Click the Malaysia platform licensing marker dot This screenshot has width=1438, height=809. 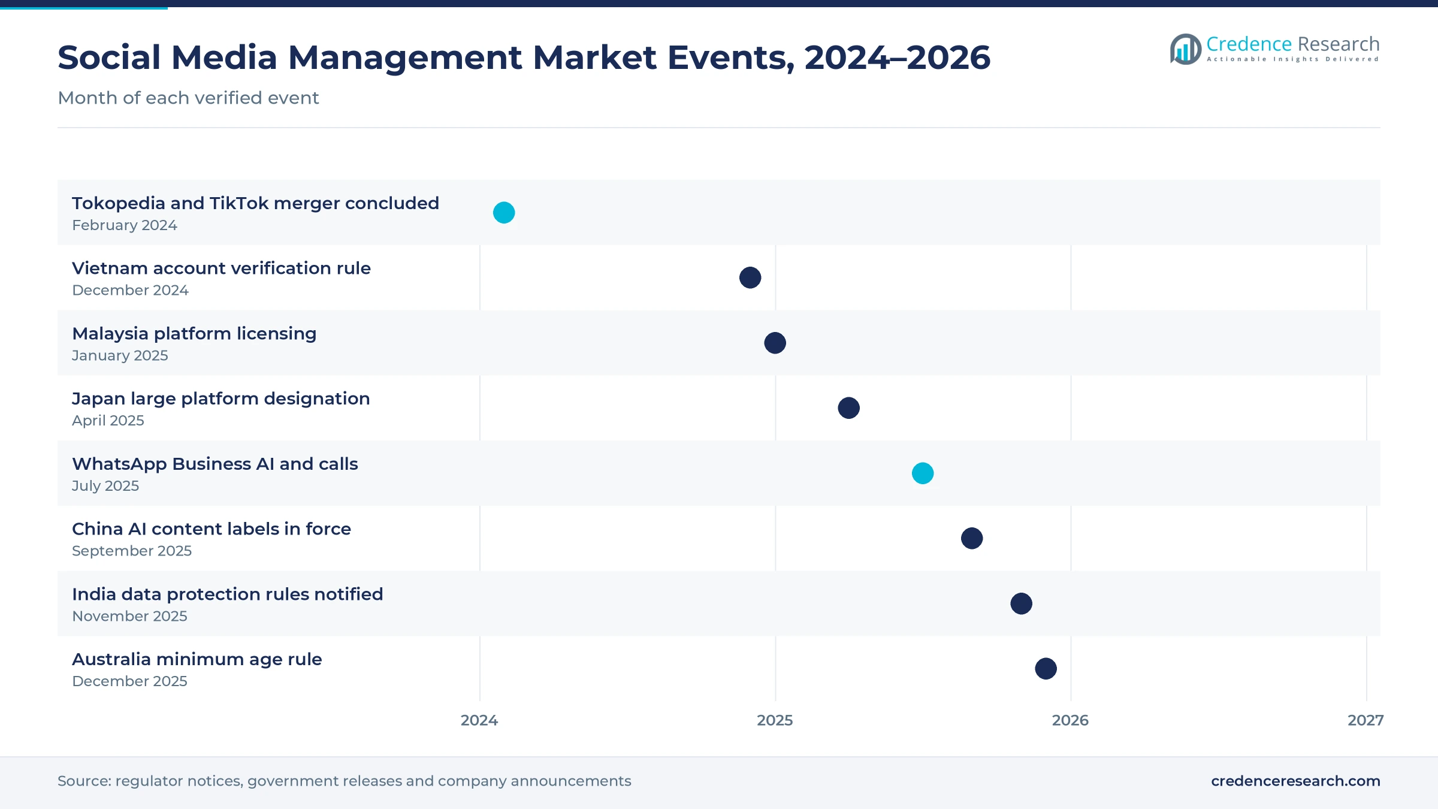coord(775,343)
